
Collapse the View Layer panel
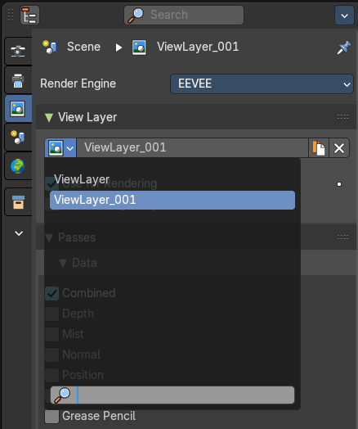click(49, 117)
